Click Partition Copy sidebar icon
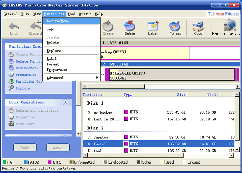 point(11,81)
